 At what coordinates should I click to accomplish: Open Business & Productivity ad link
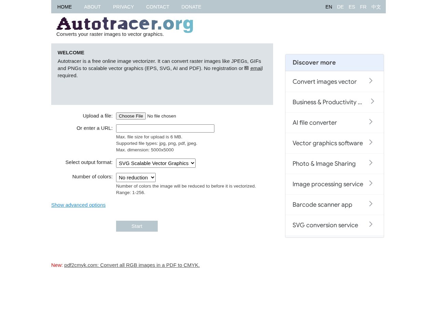[x=335, y=102]
